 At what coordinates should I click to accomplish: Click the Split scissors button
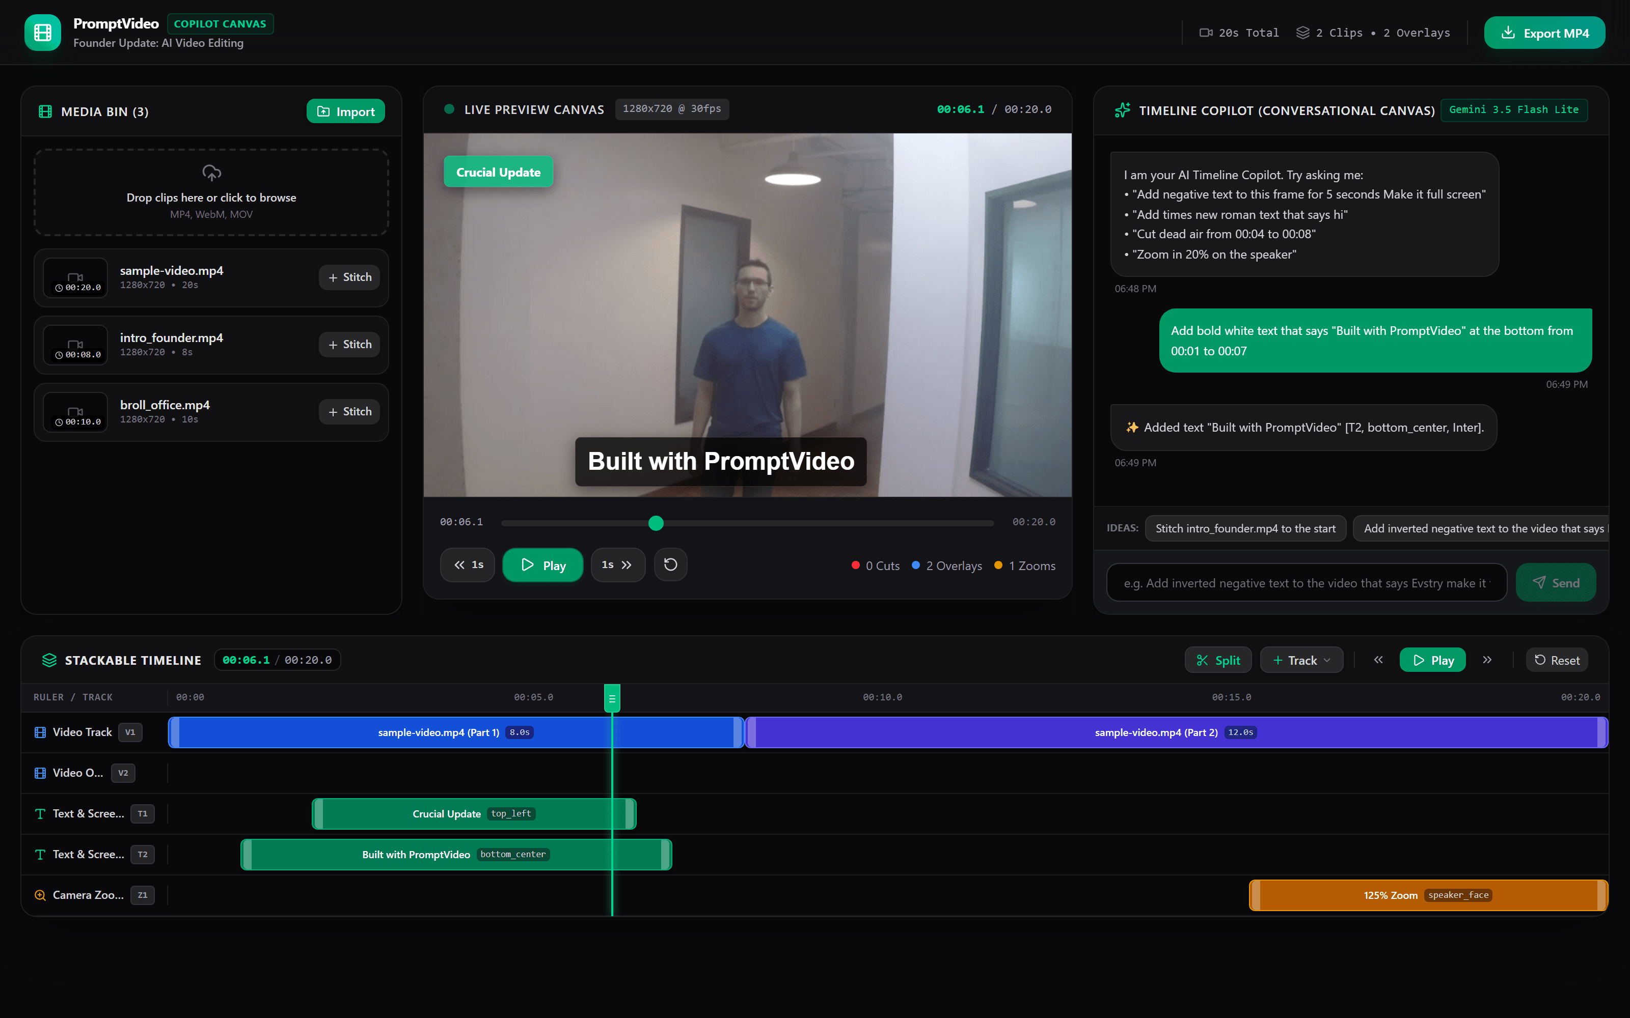[x=1218, y=661]
